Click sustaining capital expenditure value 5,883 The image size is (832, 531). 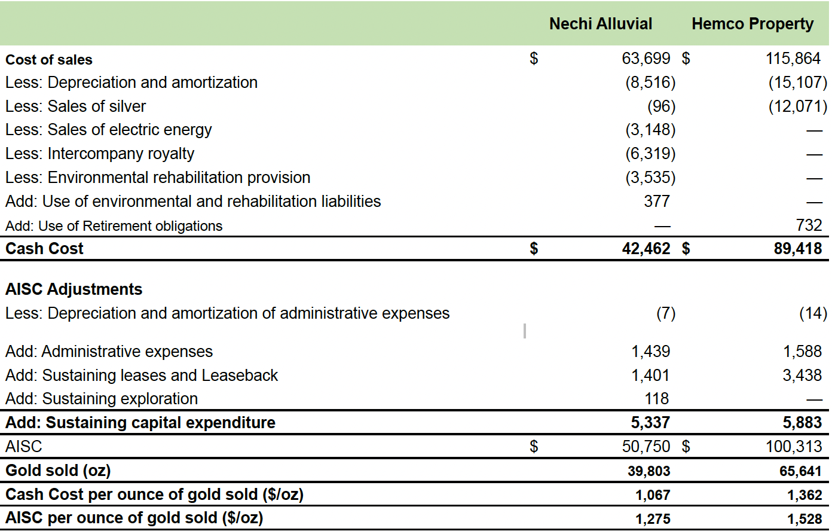pos(803,423)
